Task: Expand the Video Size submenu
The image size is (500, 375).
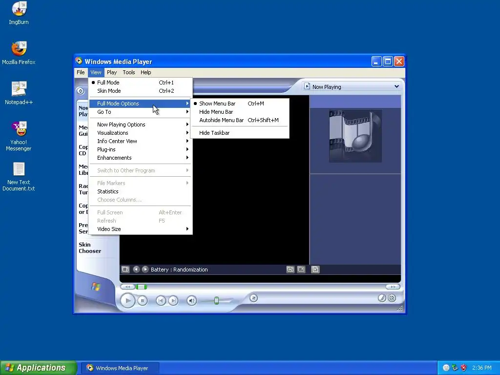Action: pyautogui.click(x=140, y=229)
